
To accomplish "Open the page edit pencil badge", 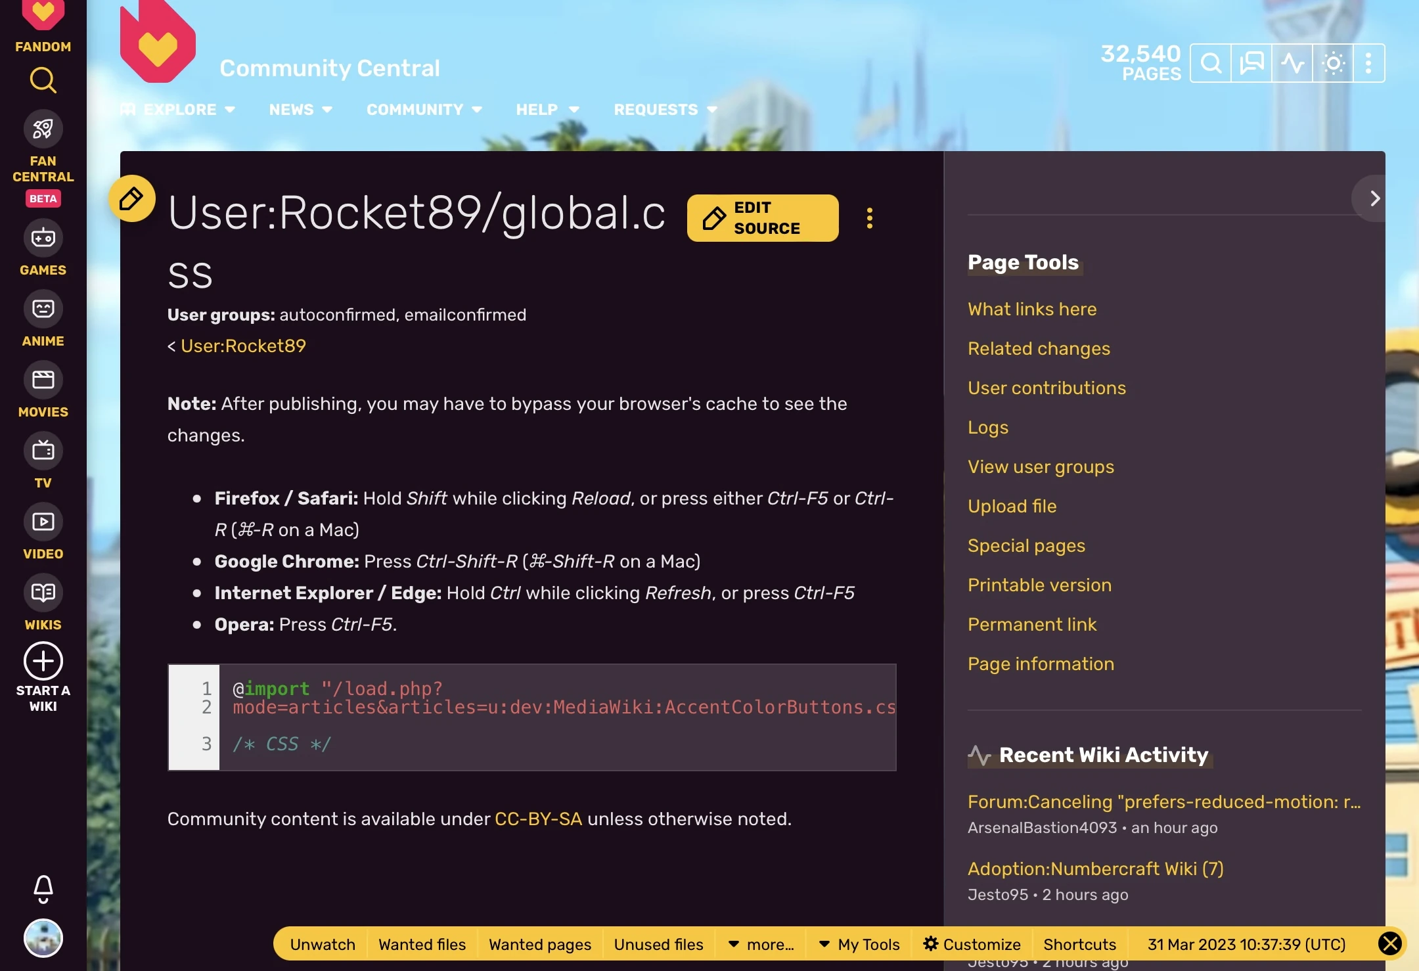I will (x=132, y=198).
